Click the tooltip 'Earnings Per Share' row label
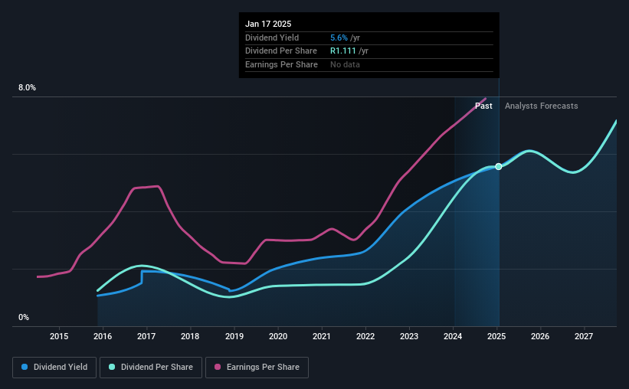 [x=281, y=64]
